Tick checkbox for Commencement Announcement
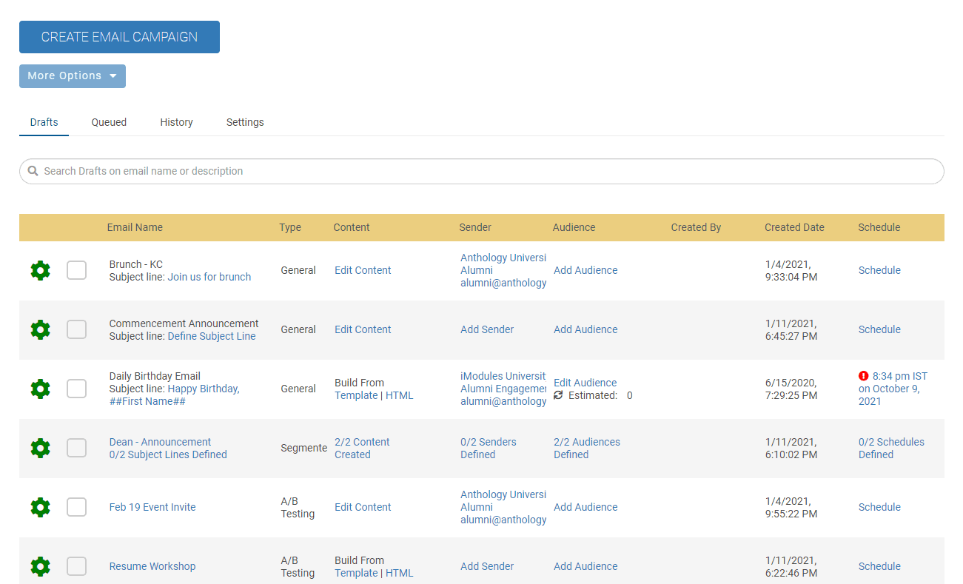This screenshot has height=584, width=963. [x=77, y=330]
